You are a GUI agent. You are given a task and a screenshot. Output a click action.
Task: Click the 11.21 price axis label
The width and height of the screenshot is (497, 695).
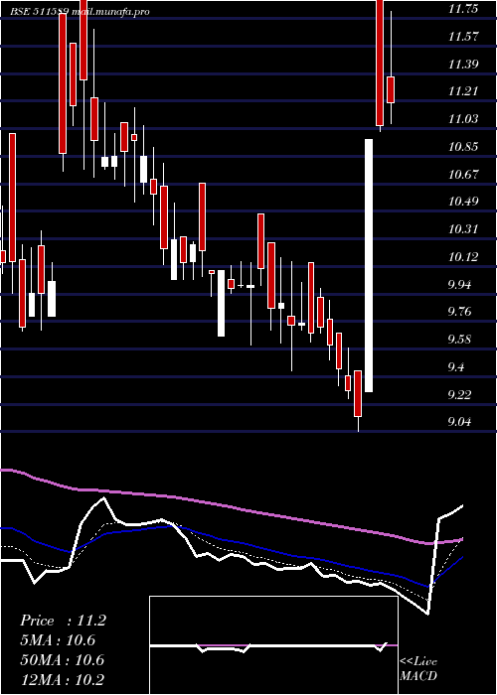click(x=463, y=91)
